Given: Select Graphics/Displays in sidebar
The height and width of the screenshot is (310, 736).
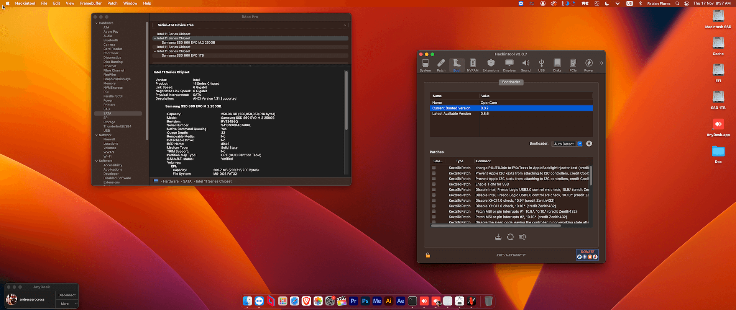Looking at the screenshot, I should (x=117, y=79).
